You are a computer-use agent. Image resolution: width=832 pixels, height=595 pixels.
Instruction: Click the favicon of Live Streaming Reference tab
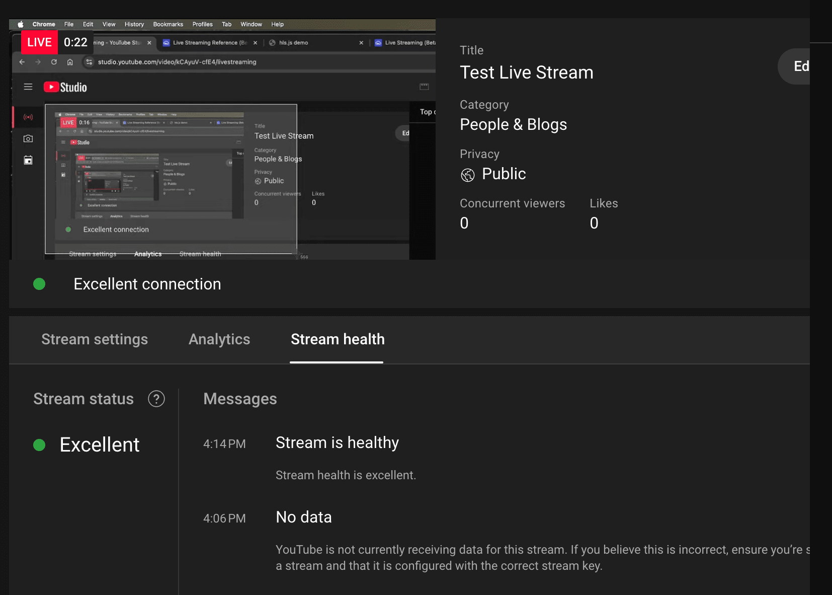tap(167, 43)
